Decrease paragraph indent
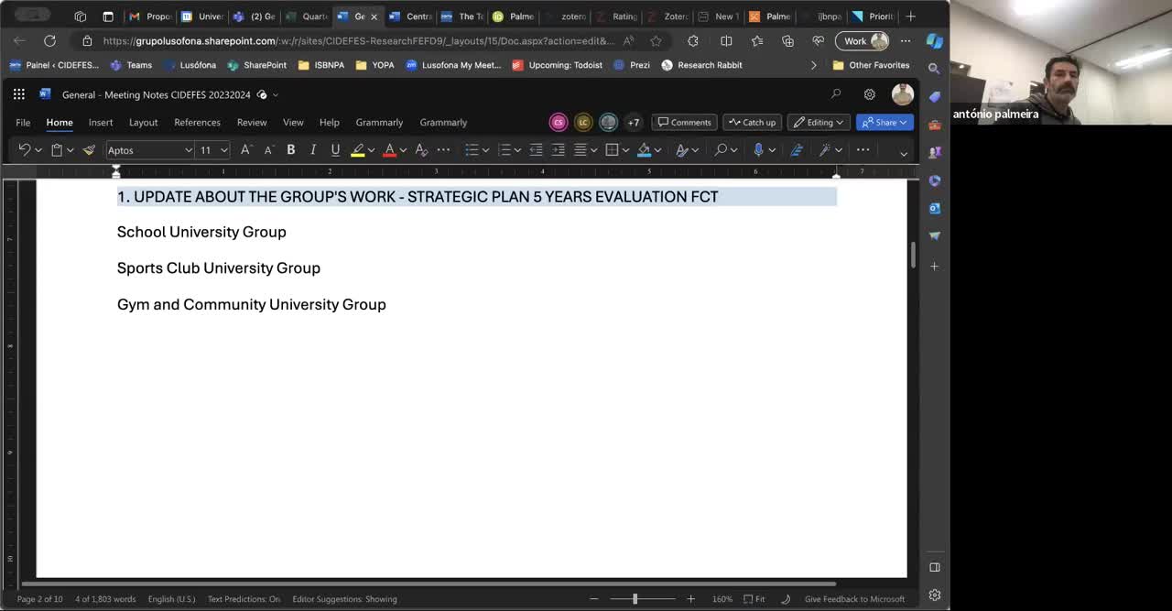1172x611 pixels. 536,149
